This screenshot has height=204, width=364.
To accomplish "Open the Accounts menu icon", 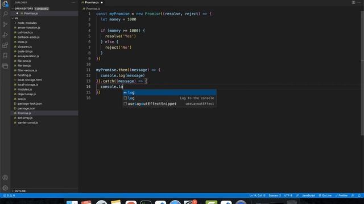I will click(5, 177).
